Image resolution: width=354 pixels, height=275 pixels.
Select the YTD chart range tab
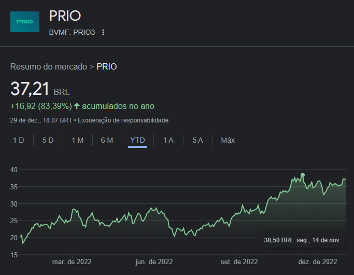point(137,140)
